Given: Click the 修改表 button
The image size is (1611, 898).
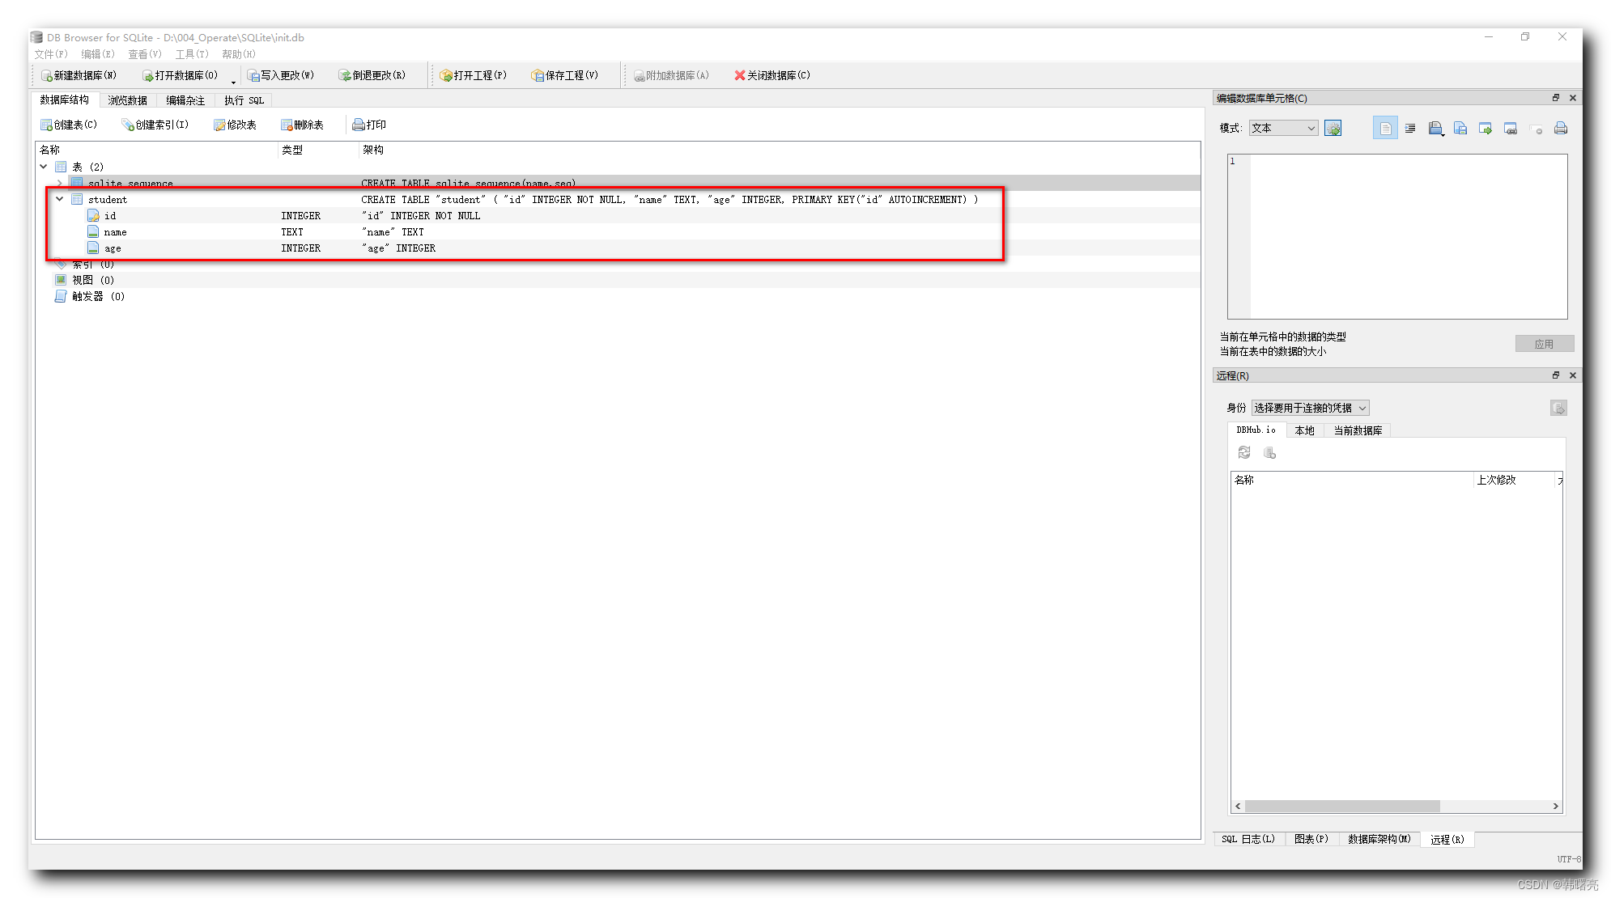Looking at the screenshot, I should (235, 125).
